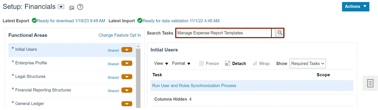Expand the Actions dropdown button
378x110 pixels.
point(356,7)
